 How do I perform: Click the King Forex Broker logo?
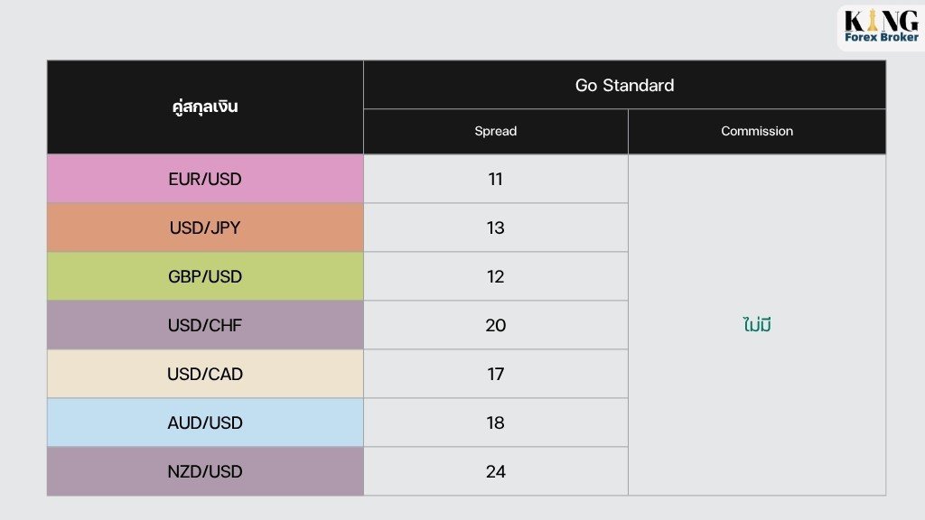[882, 27]
